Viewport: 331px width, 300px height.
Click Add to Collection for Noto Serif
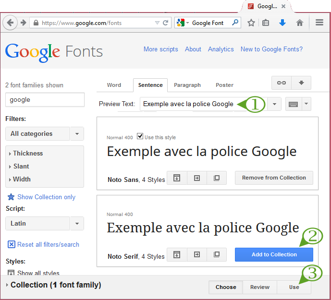pos(274,255)
